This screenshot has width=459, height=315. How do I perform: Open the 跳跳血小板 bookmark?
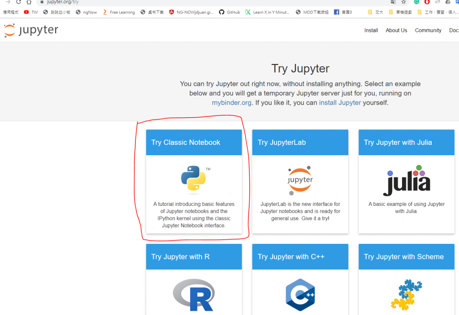click(x=57, y=12)
